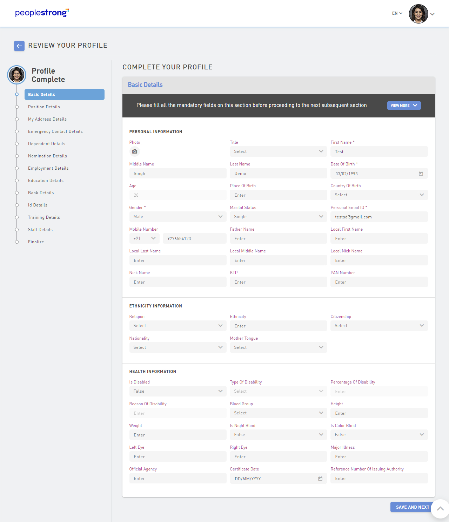Open the Marital Status dropdown

278,217
